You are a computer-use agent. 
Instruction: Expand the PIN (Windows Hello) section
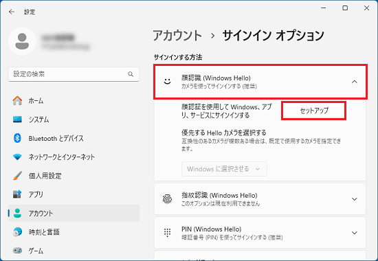[x=354, y=233]
